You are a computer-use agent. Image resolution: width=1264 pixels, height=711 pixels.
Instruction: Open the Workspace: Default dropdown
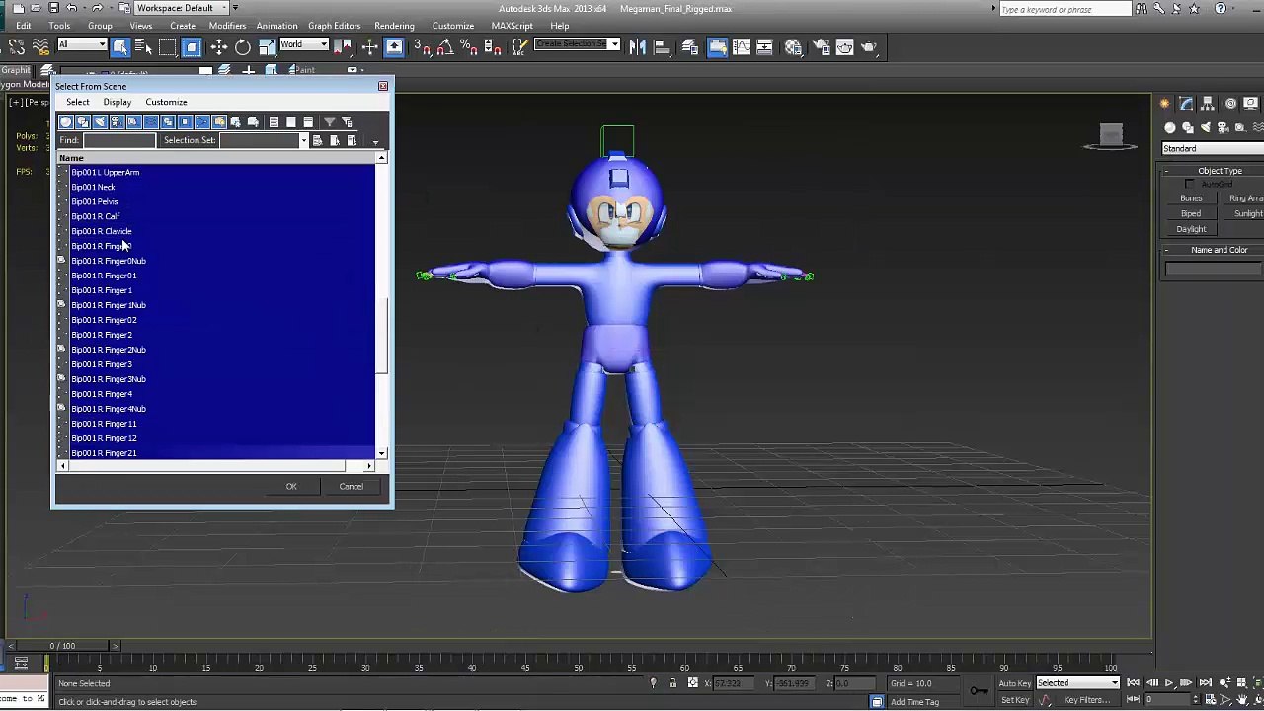182,8
